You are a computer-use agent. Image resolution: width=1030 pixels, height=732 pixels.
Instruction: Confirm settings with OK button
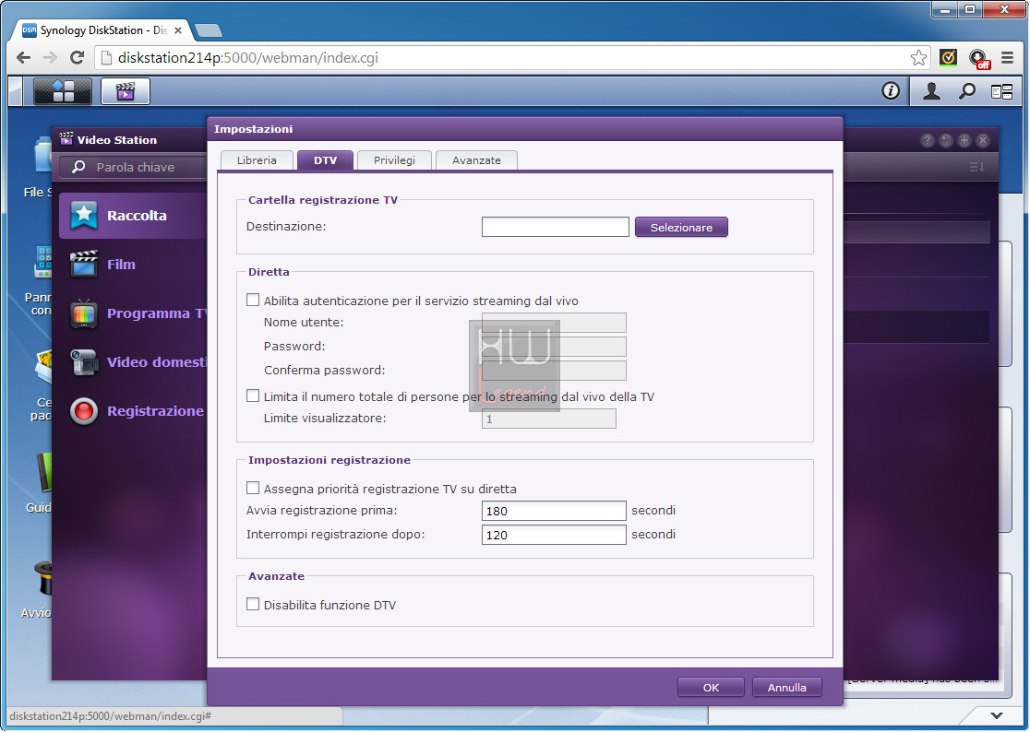(x=711, y=688)
